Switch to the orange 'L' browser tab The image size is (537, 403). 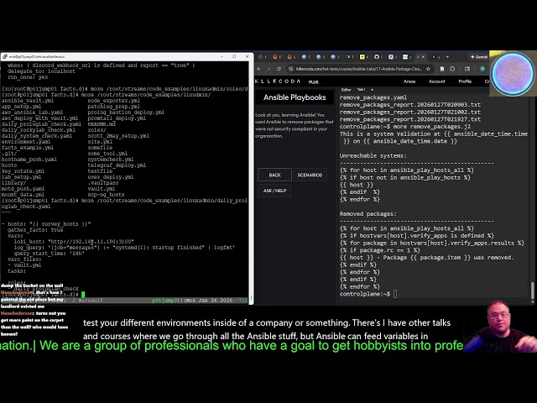(290, 57)
